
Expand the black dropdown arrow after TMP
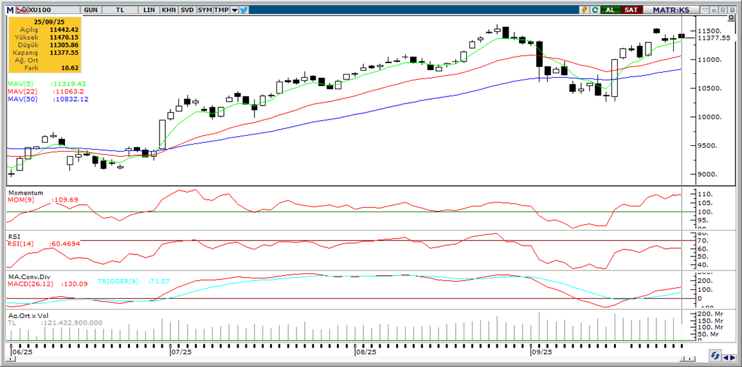(x=234, y=10)
